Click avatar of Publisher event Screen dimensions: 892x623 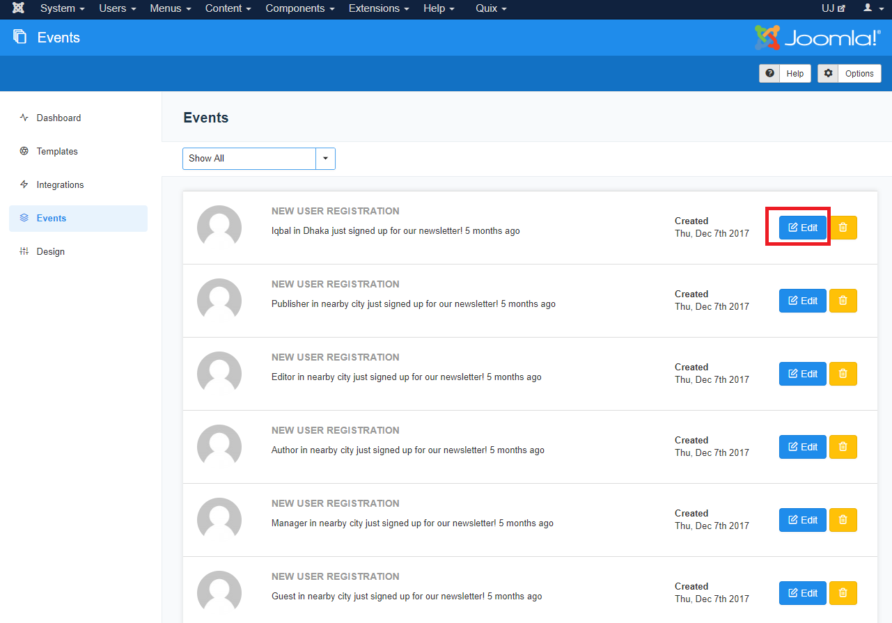tap(219, 301)
